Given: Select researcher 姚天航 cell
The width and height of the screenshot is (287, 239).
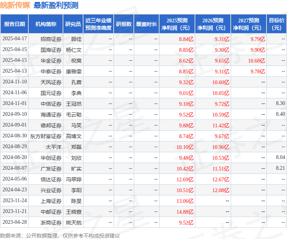Looking at the screenshot, I should coord(74,223).
